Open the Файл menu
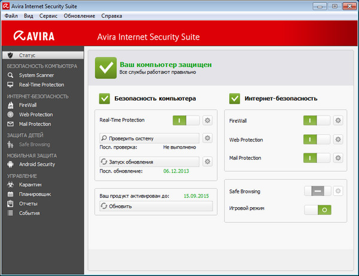The height and width of the screenshot is (276, 359). coord(11,15)
